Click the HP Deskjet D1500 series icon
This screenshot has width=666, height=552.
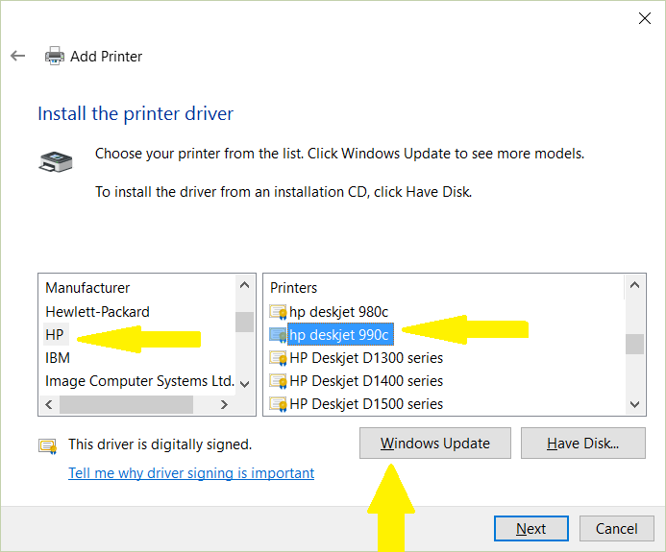(x=278, y=404)
